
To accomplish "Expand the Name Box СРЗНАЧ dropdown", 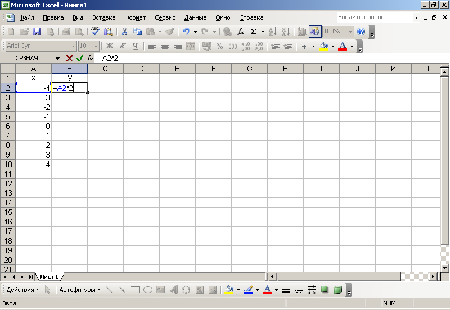I will (x=58, y=59).
